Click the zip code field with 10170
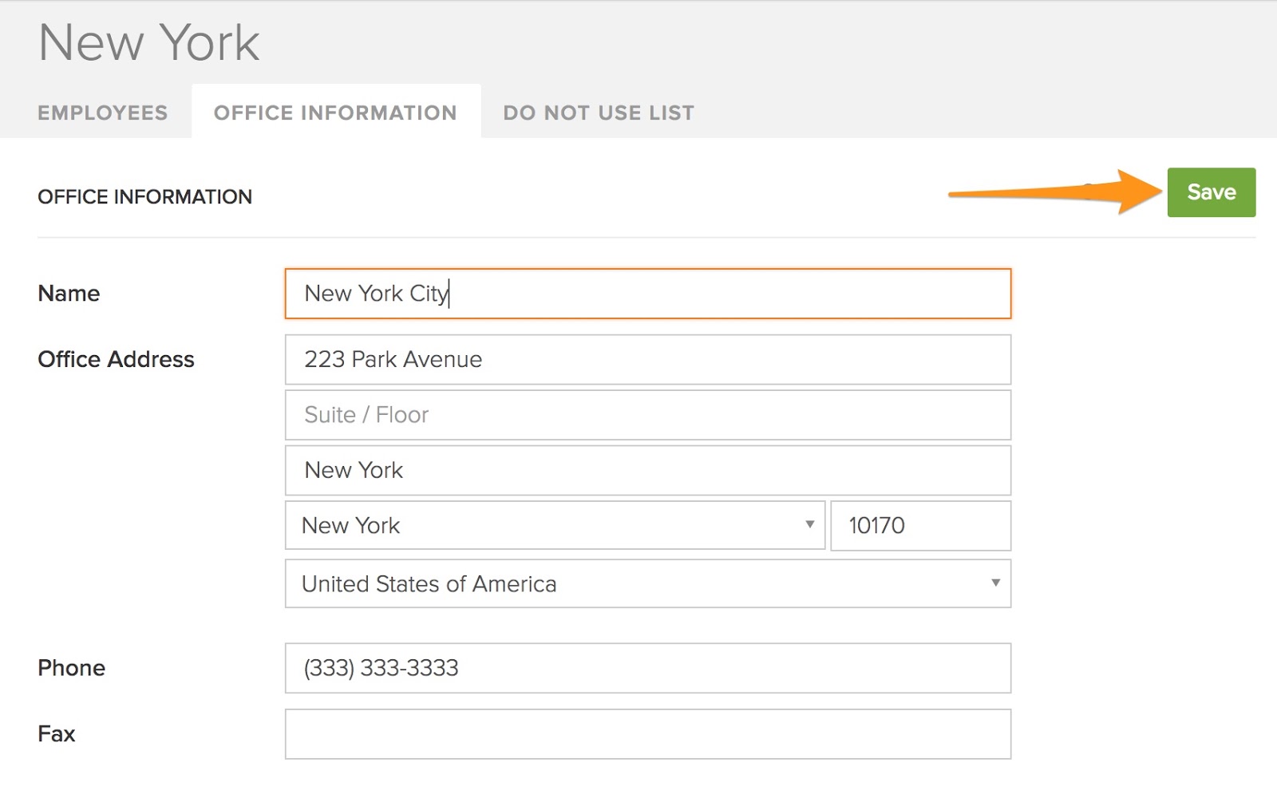 click(919, 525)
